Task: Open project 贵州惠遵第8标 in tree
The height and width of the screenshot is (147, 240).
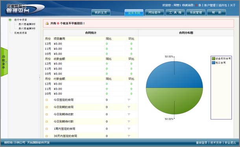Action: (27, 24)
